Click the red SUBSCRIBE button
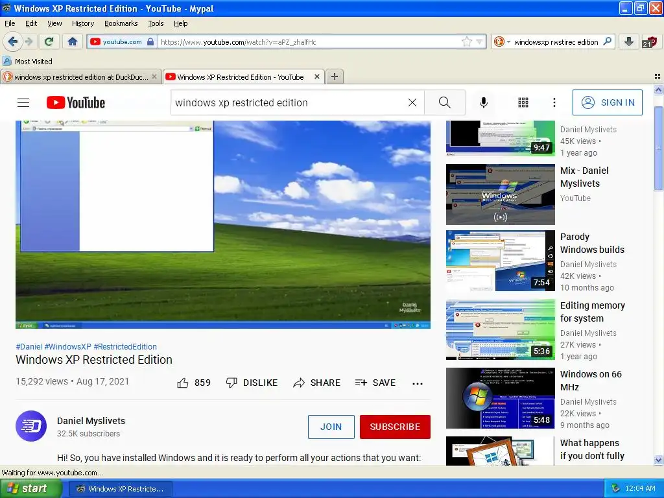 (395, 427)
